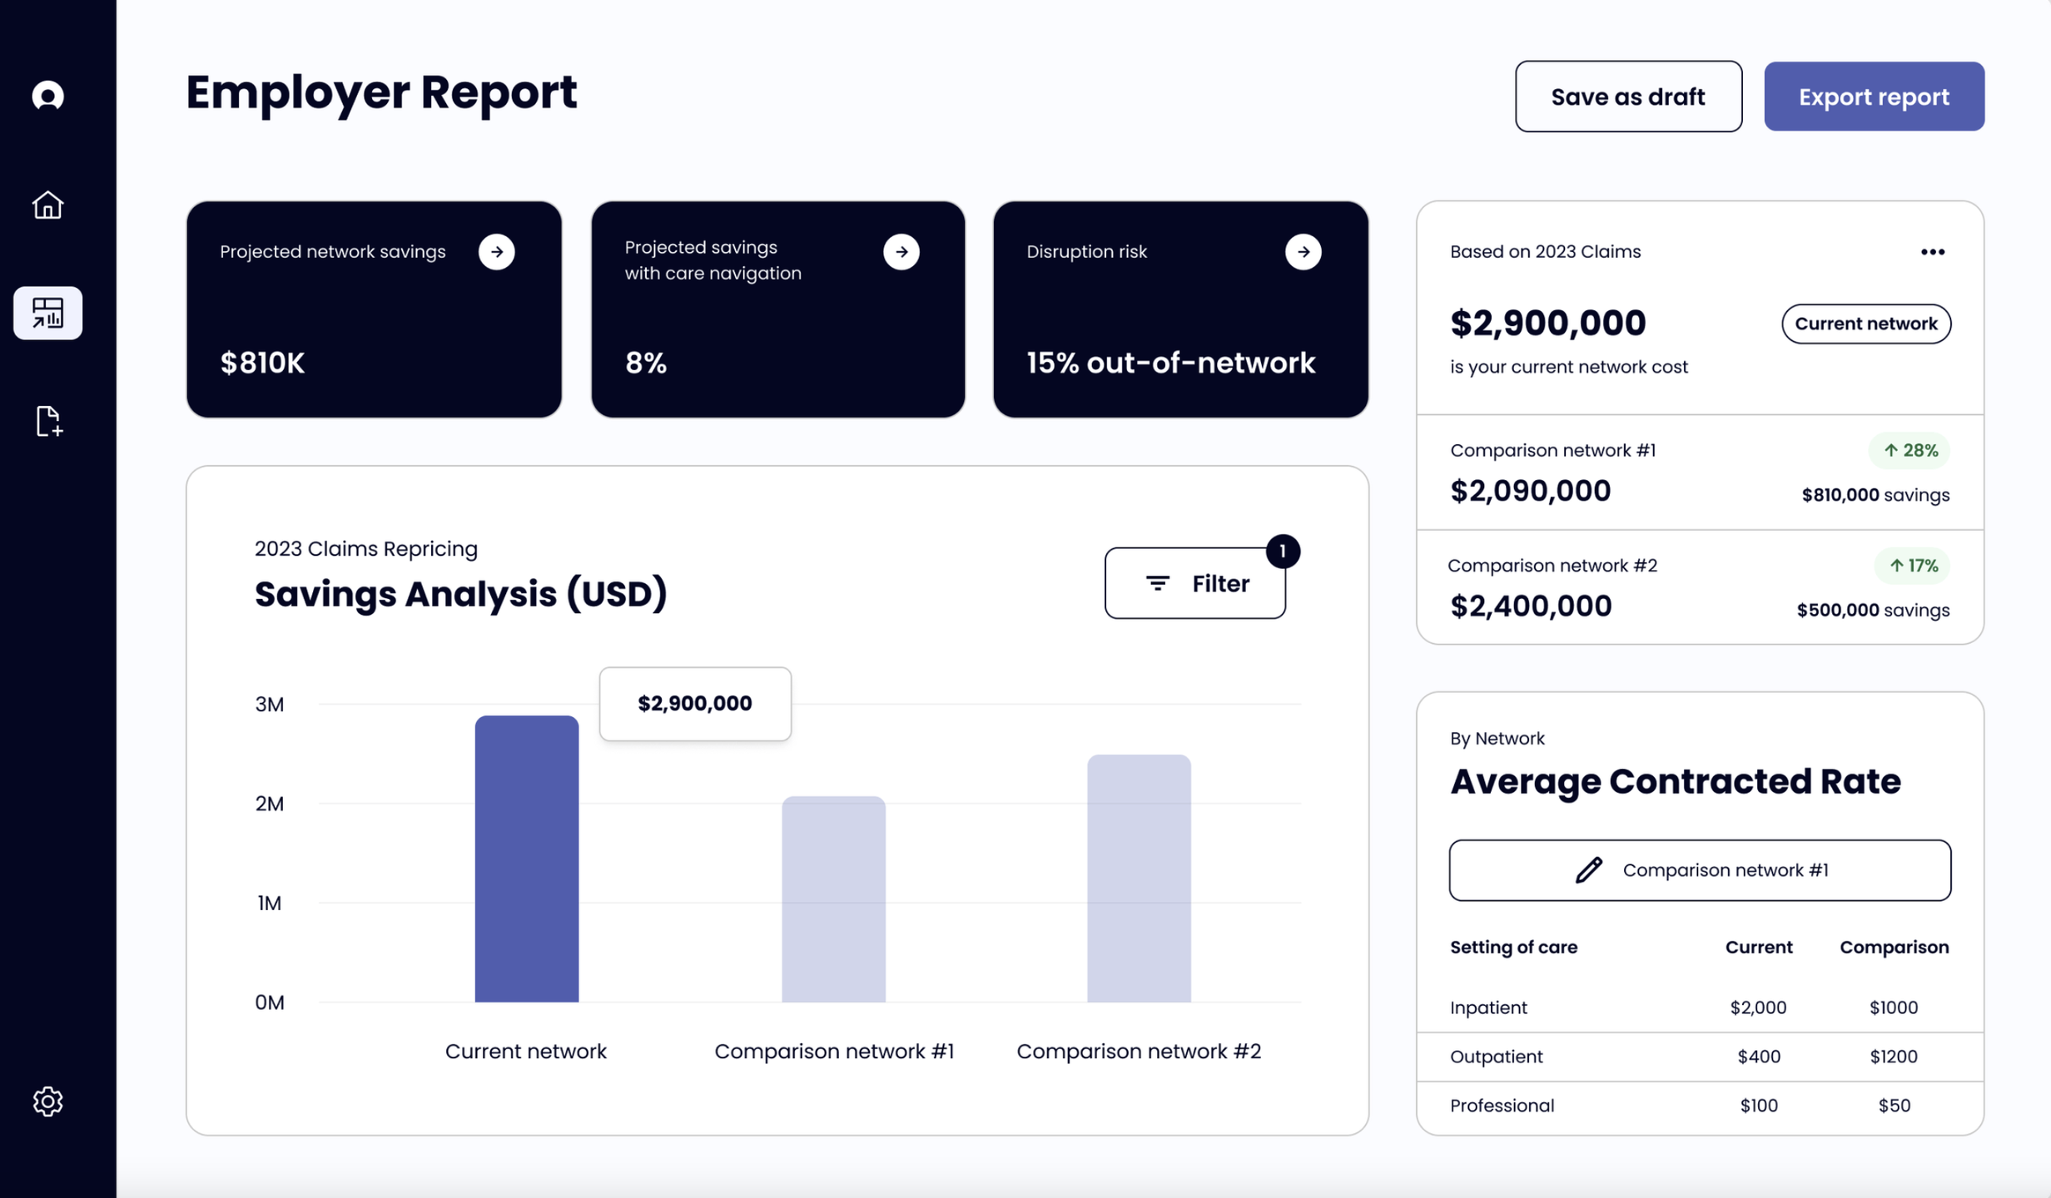This screenshot has width=2051, height=1198.
Task: Open the Comparison network #1 selector
Action: pyautogui.click(x=1699, y=869)
